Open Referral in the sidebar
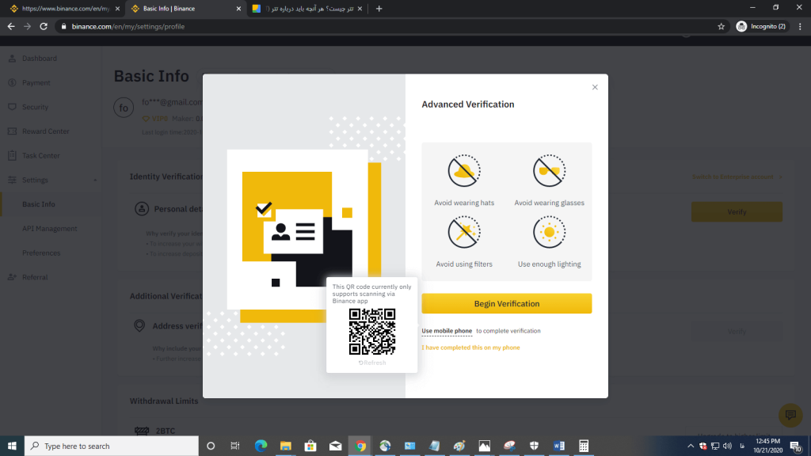 [35, 277]
